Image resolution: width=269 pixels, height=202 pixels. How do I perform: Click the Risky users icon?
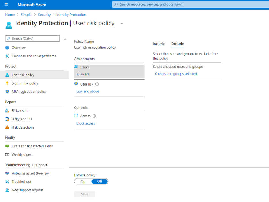click(7, 111)
